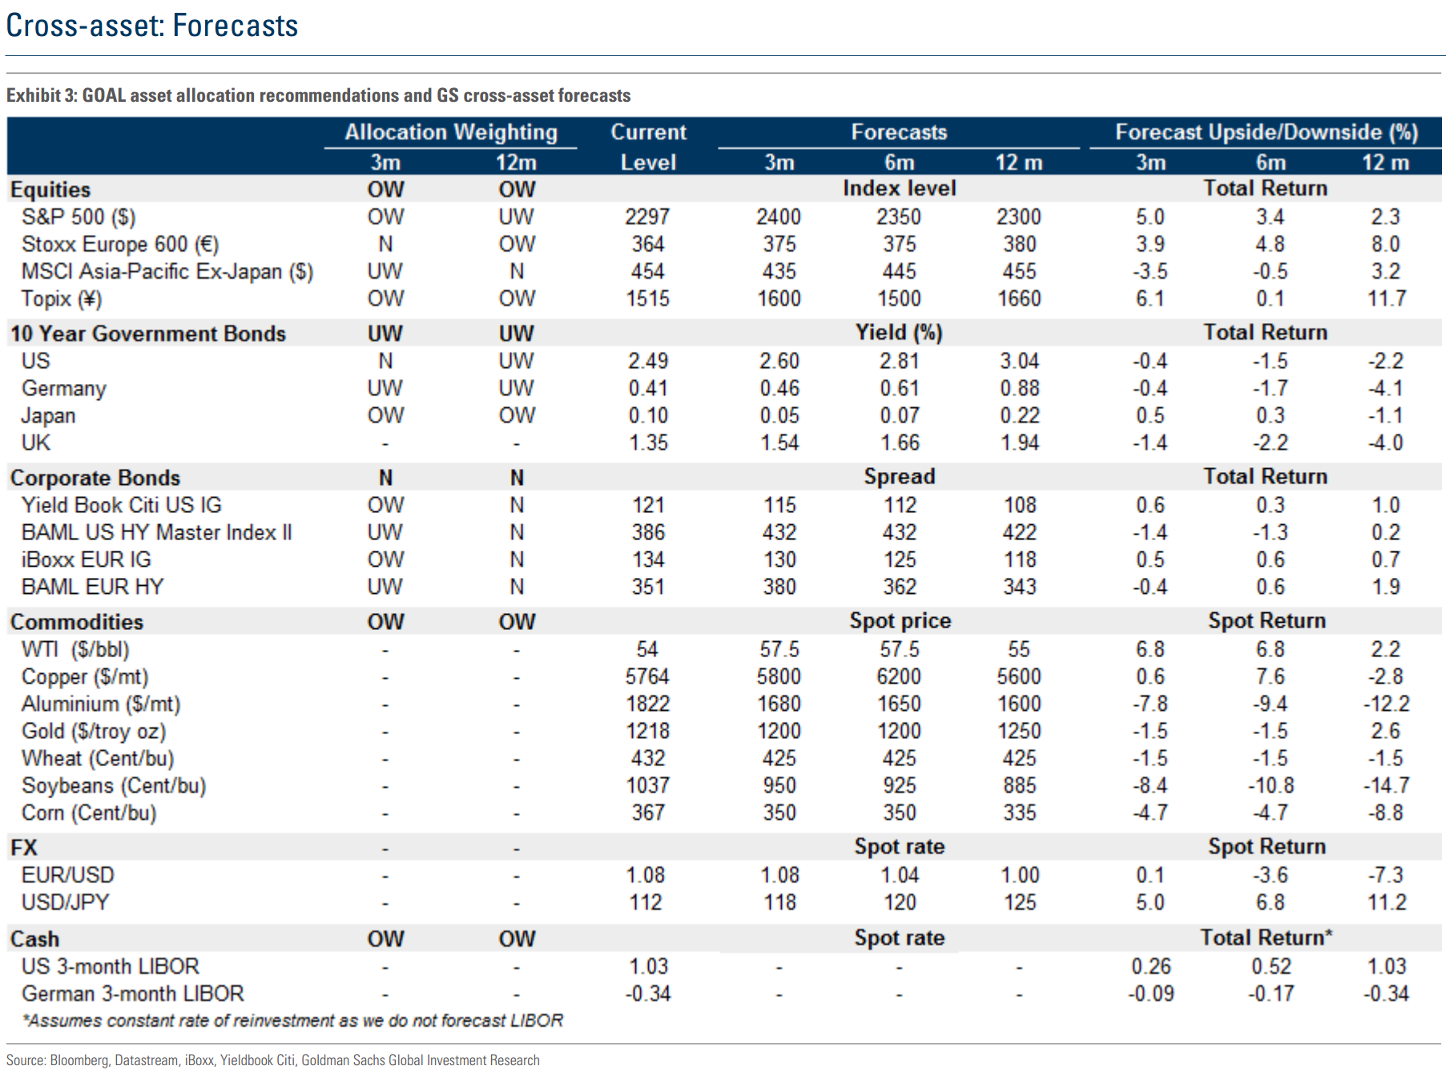Click the iBoxx EUR IG row label
The height and width of the screenshot is (1082, 1446).
[87, 560]
